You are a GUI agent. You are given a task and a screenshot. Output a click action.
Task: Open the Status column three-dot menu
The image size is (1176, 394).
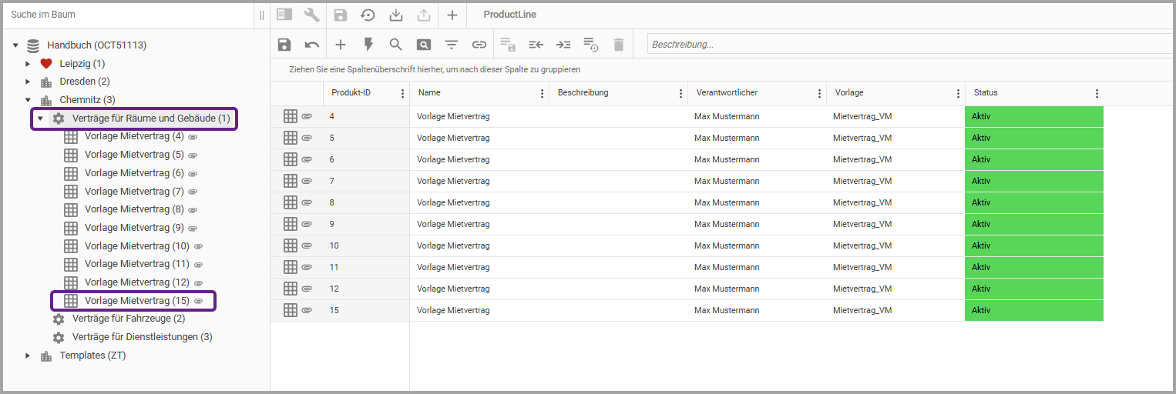pyautogui.click(x=1097, y=93)
